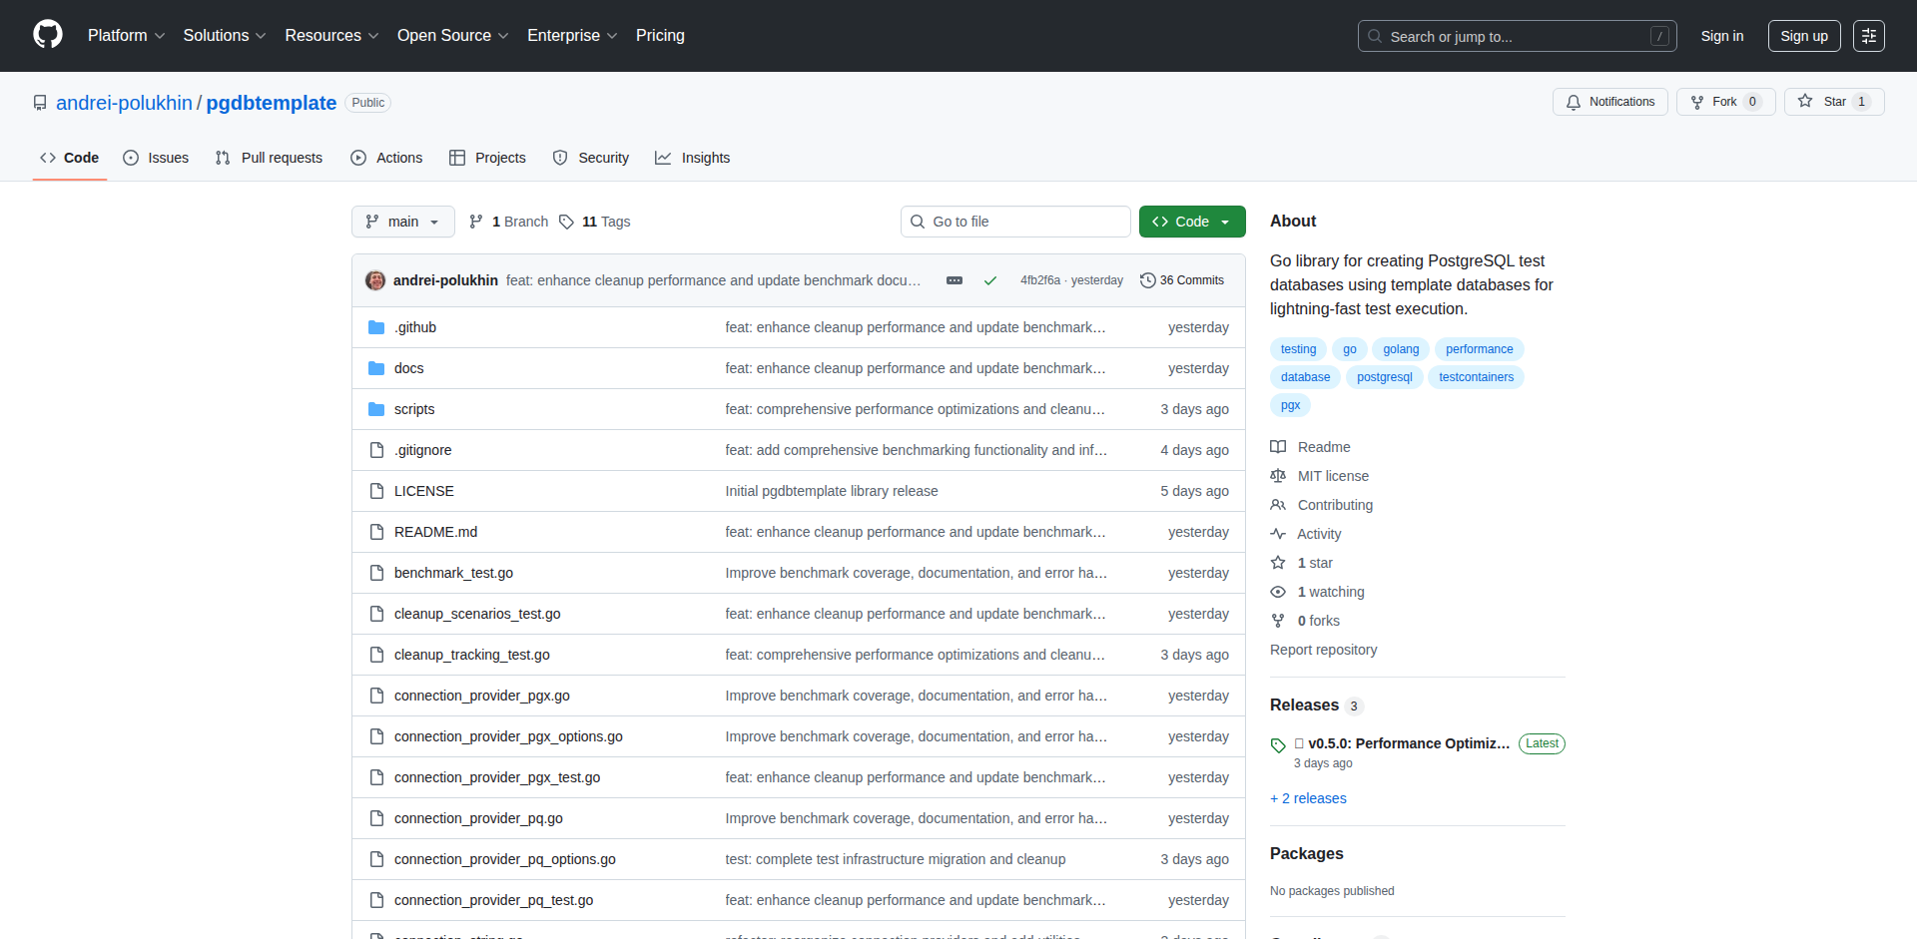Open the command palette icon in header

1868,36
